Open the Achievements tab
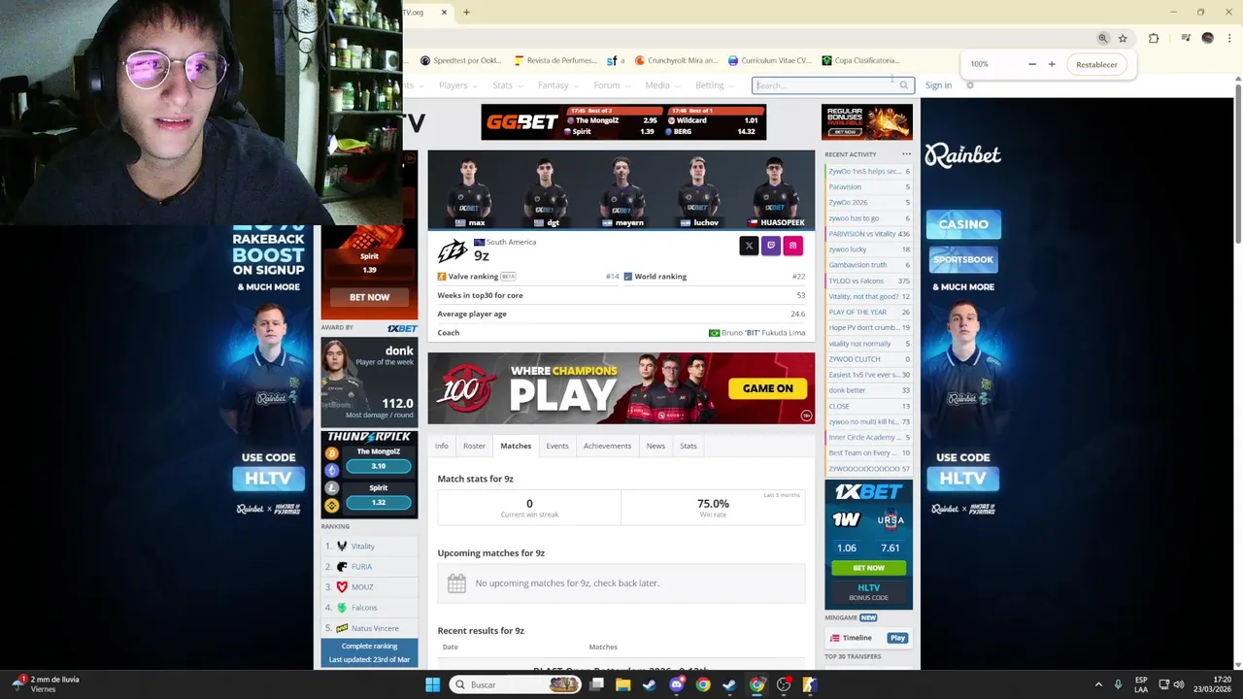Viewport: 1243px width, 699px height. [x=607, y=446]
